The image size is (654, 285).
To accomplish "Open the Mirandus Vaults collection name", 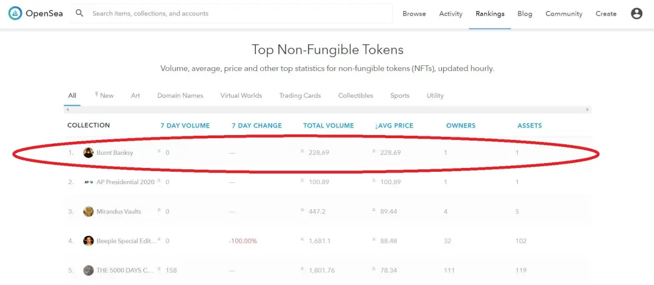I will click(119, 212).
